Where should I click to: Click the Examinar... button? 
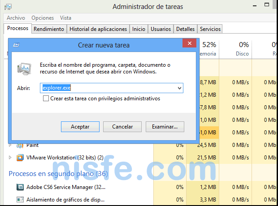tap(165, 127)
